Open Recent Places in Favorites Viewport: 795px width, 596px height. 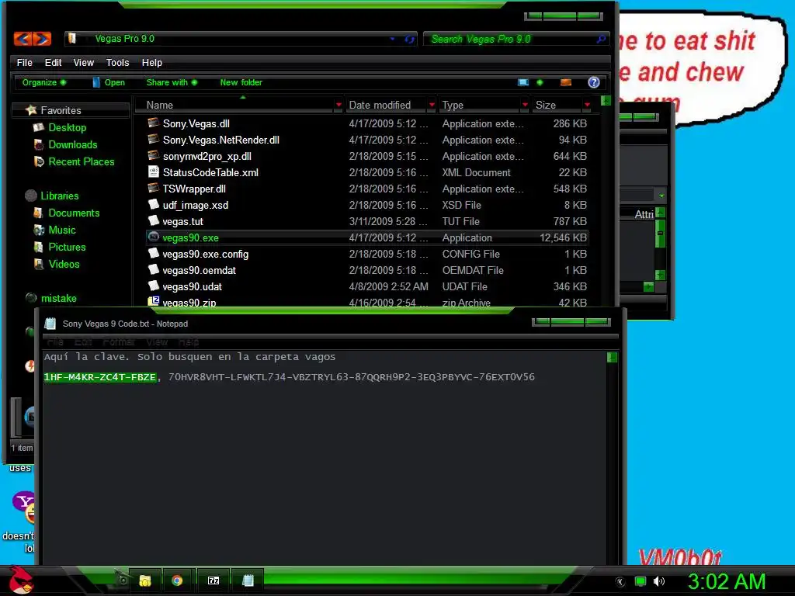[x=81, y=161]
